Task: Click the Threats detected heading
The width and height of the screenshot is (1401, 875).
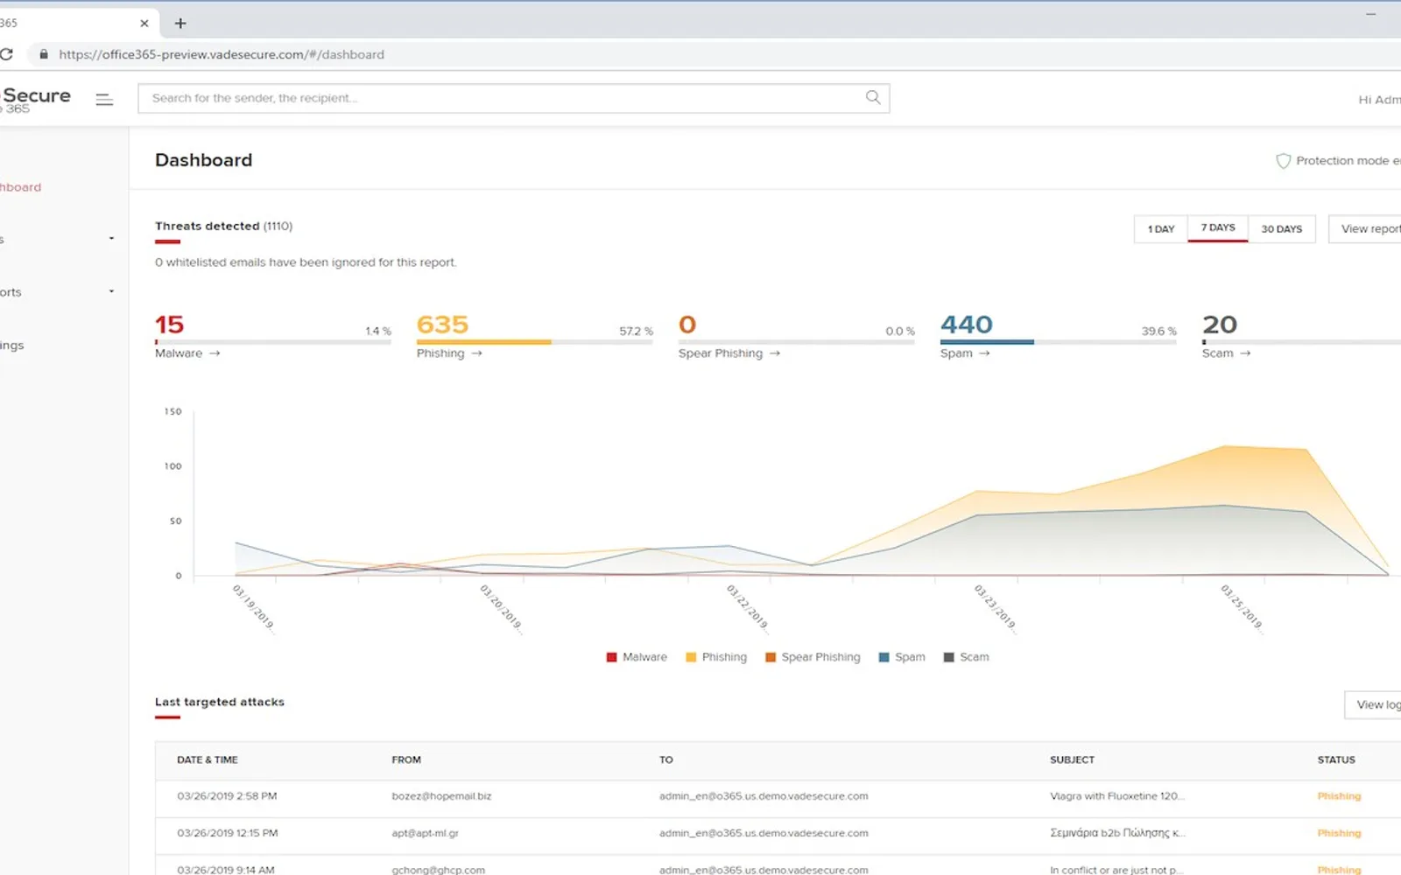Action: click(223, 226)
